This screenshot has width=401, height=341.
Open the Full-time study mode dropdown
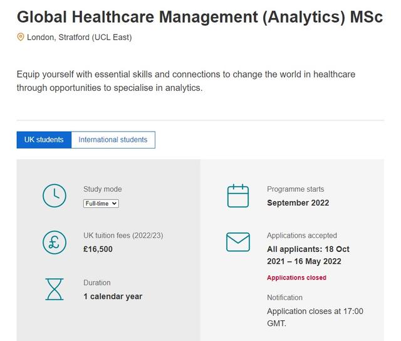point(101,204)
